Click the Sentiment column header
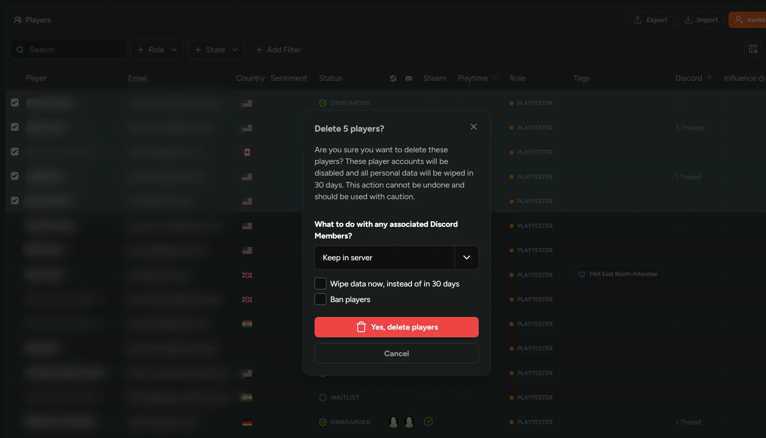The height and width of the screenshot is (438, 766). coord(288,78)
